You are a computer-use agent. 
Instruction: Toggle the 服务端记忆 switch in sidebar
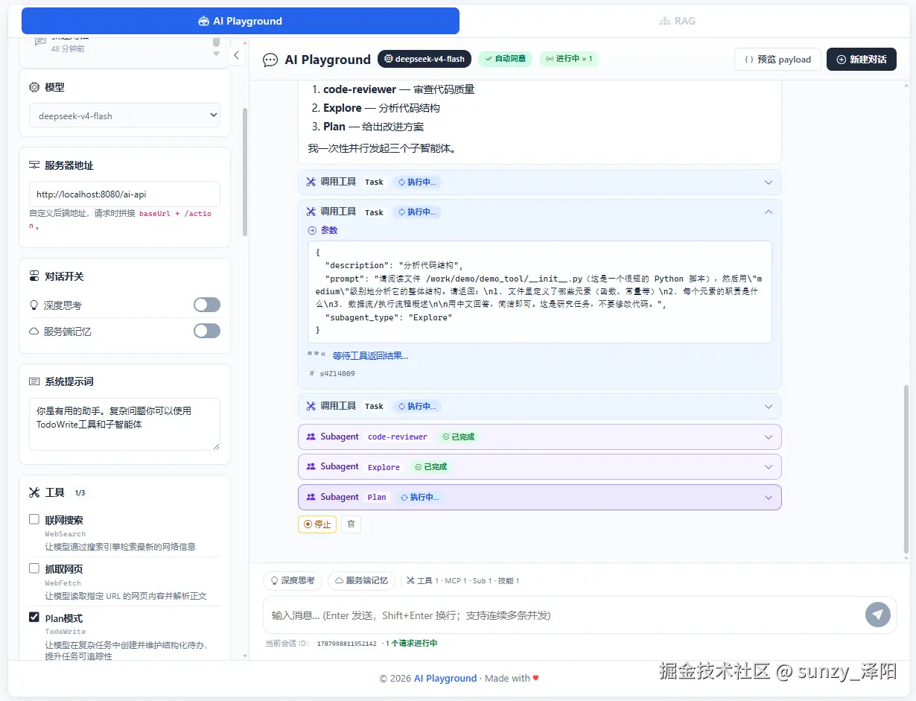pos(207,331)
